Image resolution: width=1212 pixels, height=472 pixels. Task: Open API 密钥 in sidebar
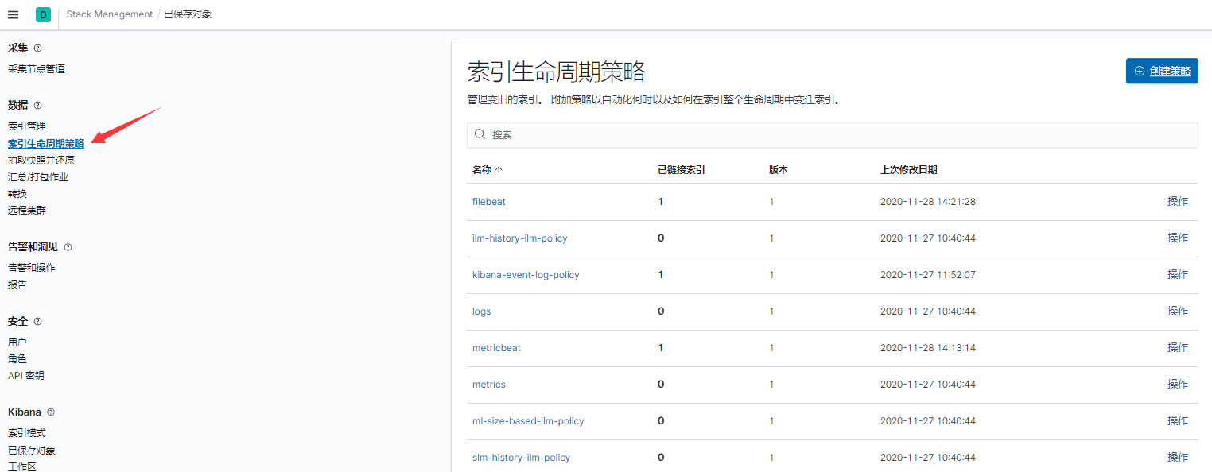pos(26,376)
